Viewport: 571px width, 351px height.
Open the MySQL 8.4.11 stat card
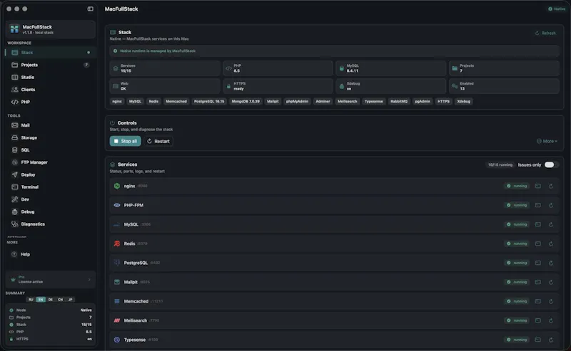(x=390, y=68)
